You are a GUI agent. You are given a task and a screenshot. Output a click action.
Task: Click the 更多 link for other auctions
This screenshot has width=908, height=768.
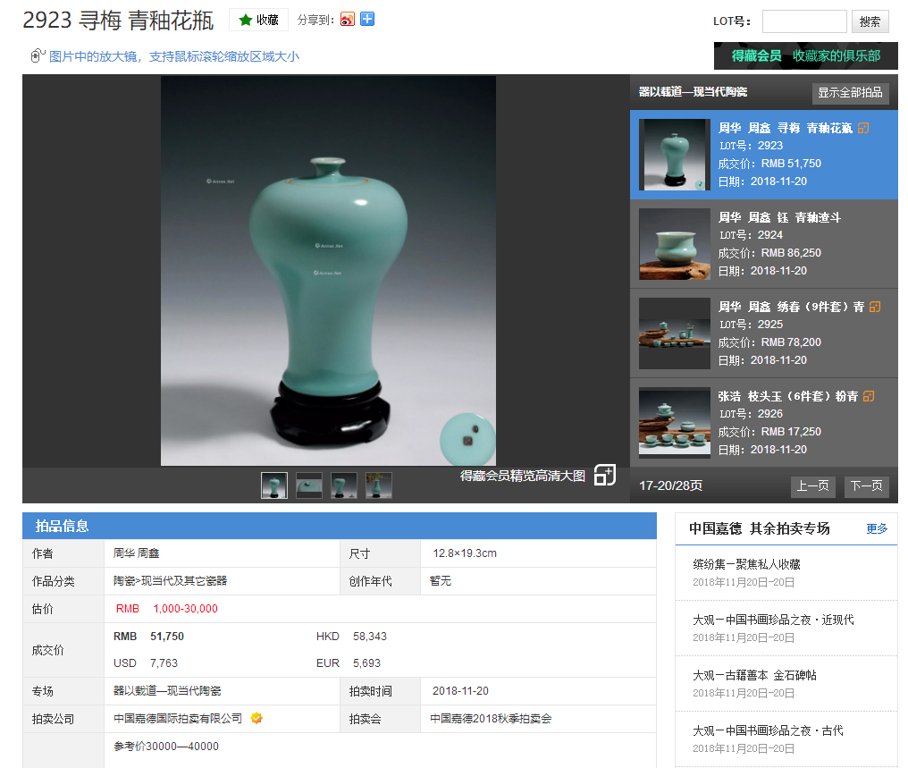(x=877, y=528)
